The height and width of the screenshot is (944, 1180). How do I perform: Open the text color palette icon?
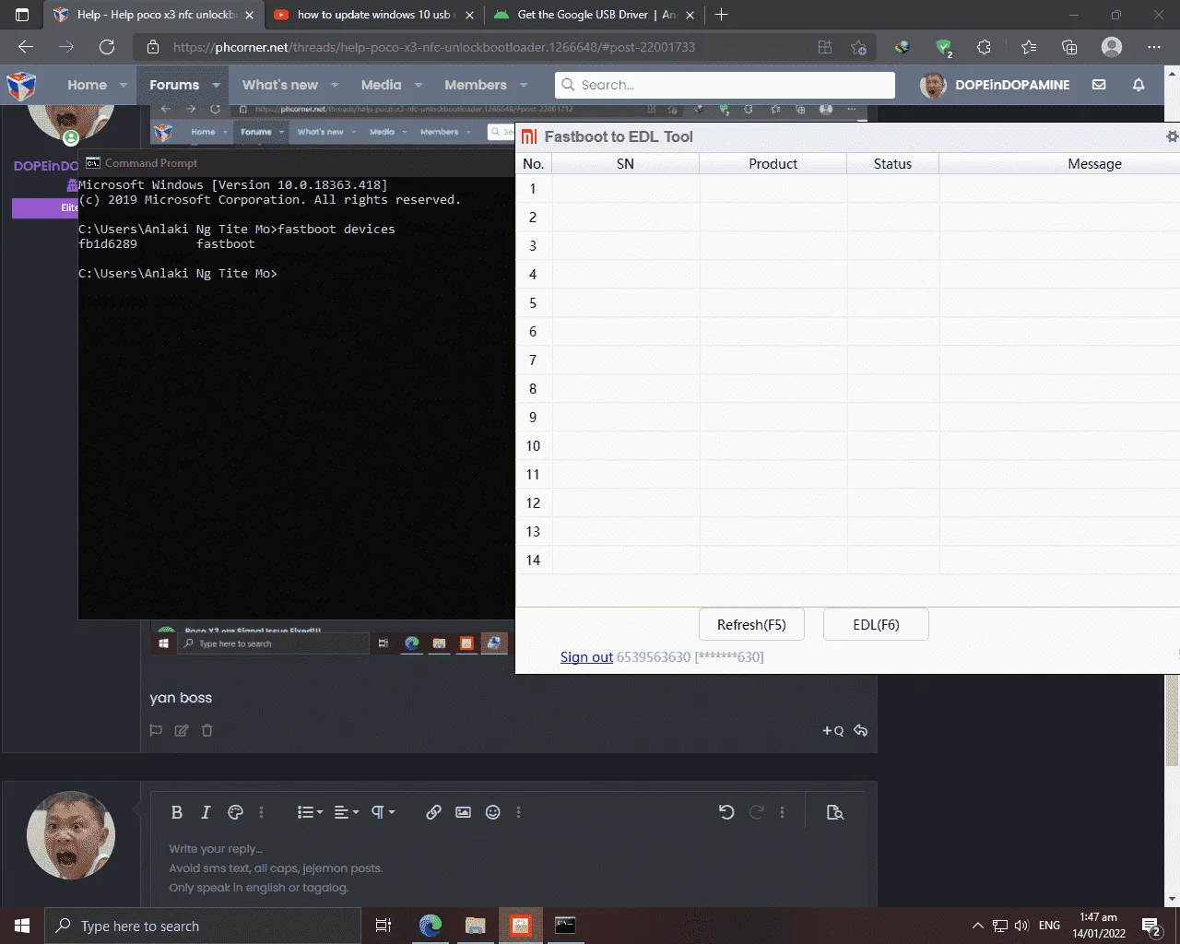(235, 812)
